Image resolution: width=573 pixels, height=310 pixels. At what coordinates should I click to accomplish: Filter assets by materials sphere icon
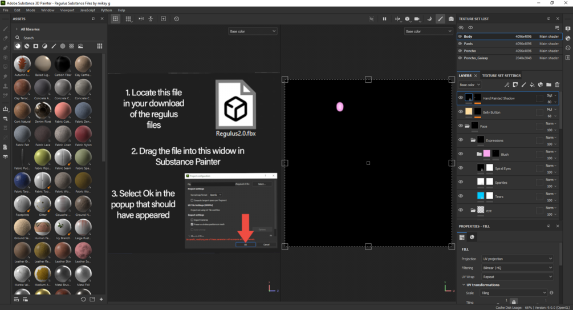[x=18, y=46]
